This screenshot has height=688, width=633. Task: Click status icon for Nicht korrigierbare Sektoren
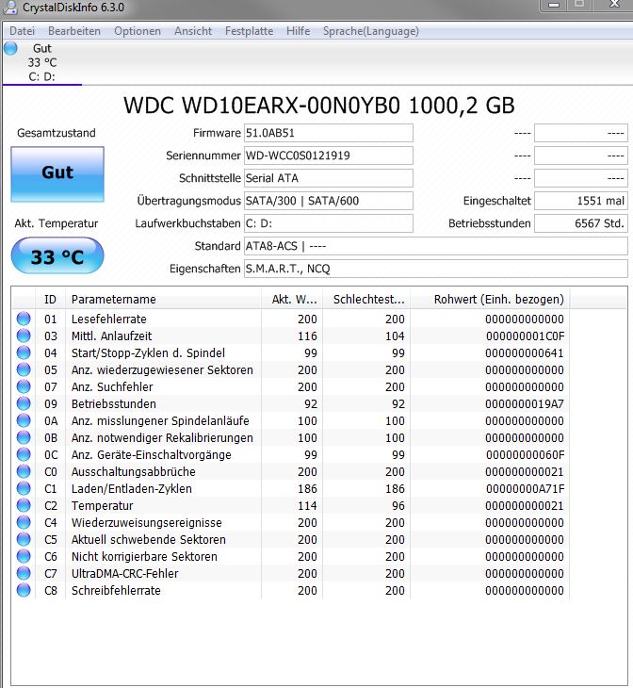24,556
